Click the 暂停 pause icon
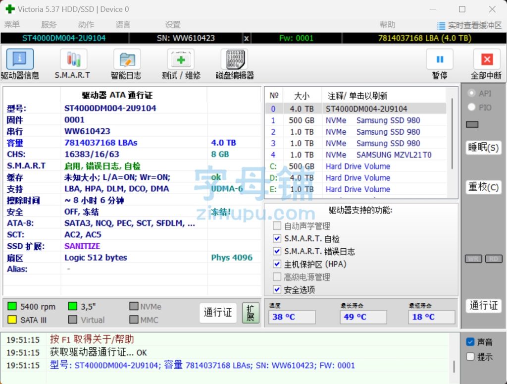This screenshot has width=507, height=384. coord(440,59)
